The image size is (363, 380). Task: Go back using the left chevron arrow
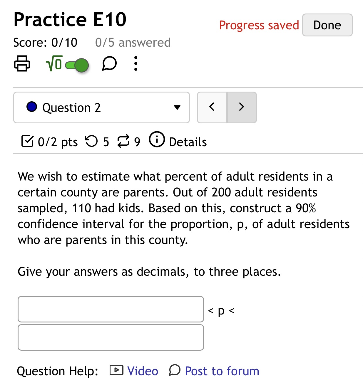coord(212,107)
